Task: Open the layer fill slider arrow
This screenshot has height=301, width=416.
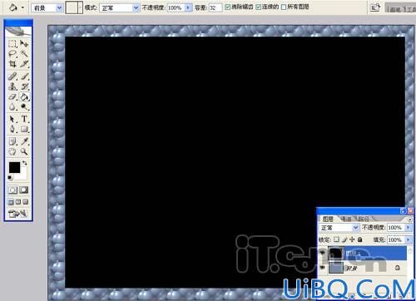Action: coord(408,239)
